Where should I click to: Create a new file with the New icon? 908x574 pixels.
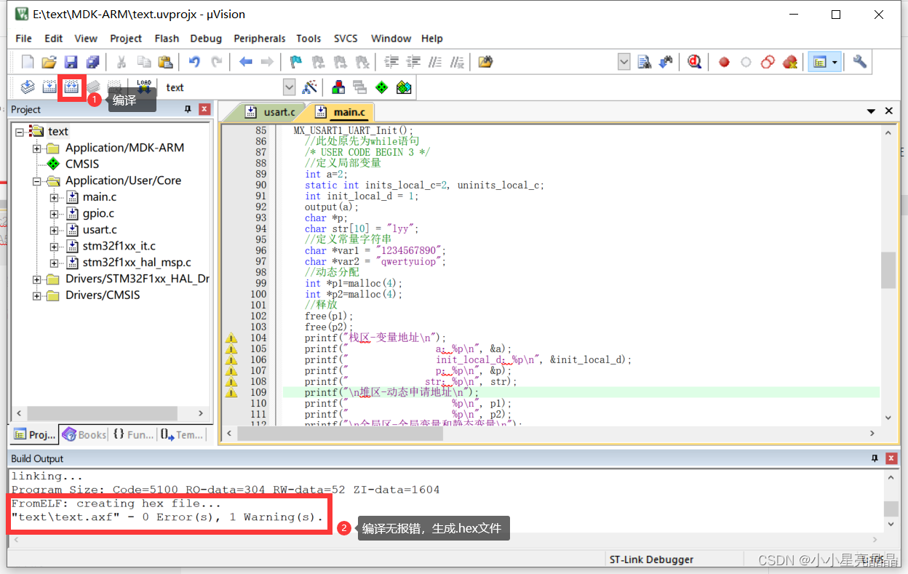(x=28, y=63)
